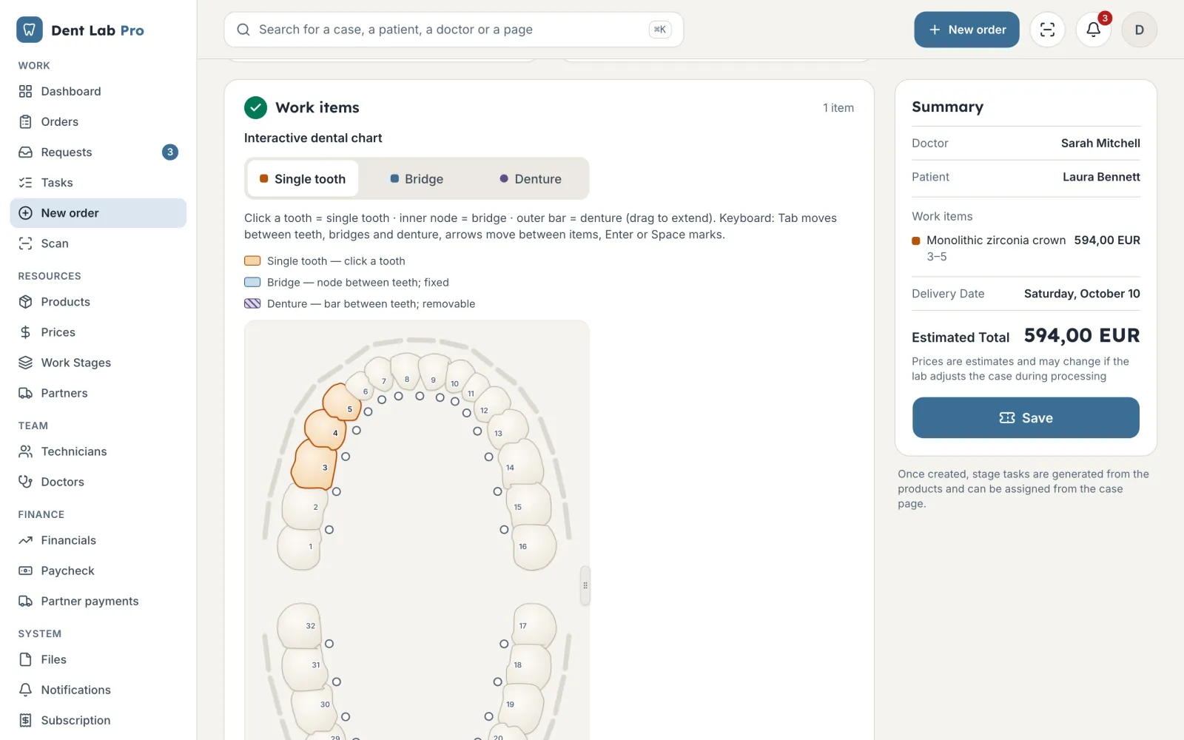
Task: Select tooth 32 on the lower arch
Action: [300, 625]
